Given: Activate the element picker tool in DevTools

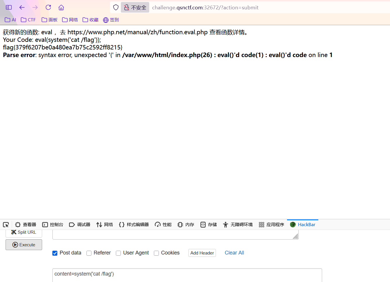Looking at the screenshot, I should click(6, 225).
